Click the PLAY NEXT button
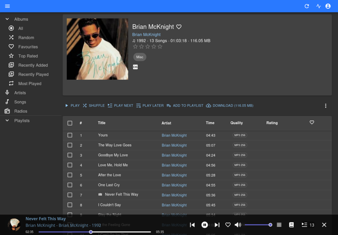The width and height of the screenshot is (338, 235). 120,106
